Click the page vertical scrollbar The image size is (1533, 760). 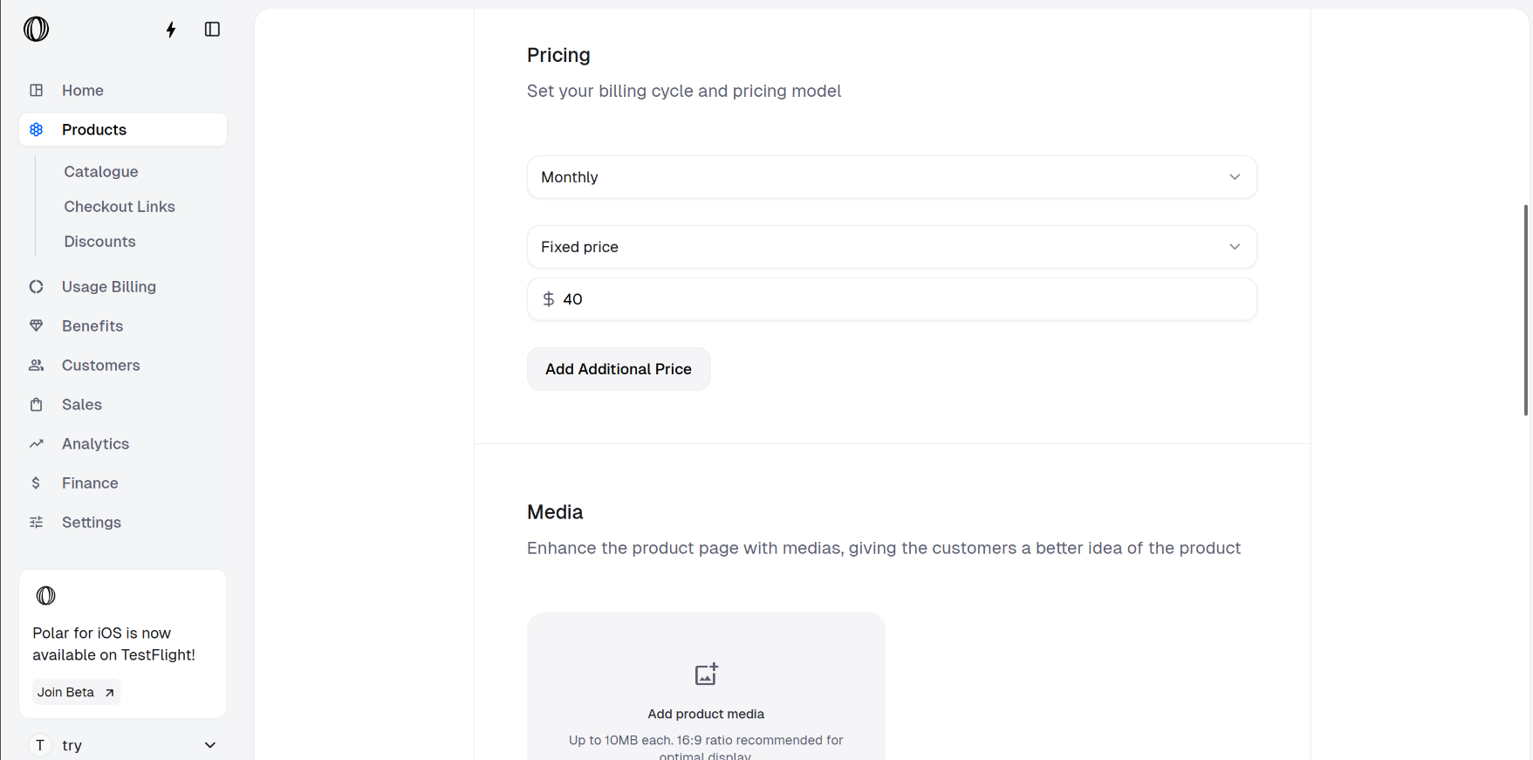coord(1525,310)
